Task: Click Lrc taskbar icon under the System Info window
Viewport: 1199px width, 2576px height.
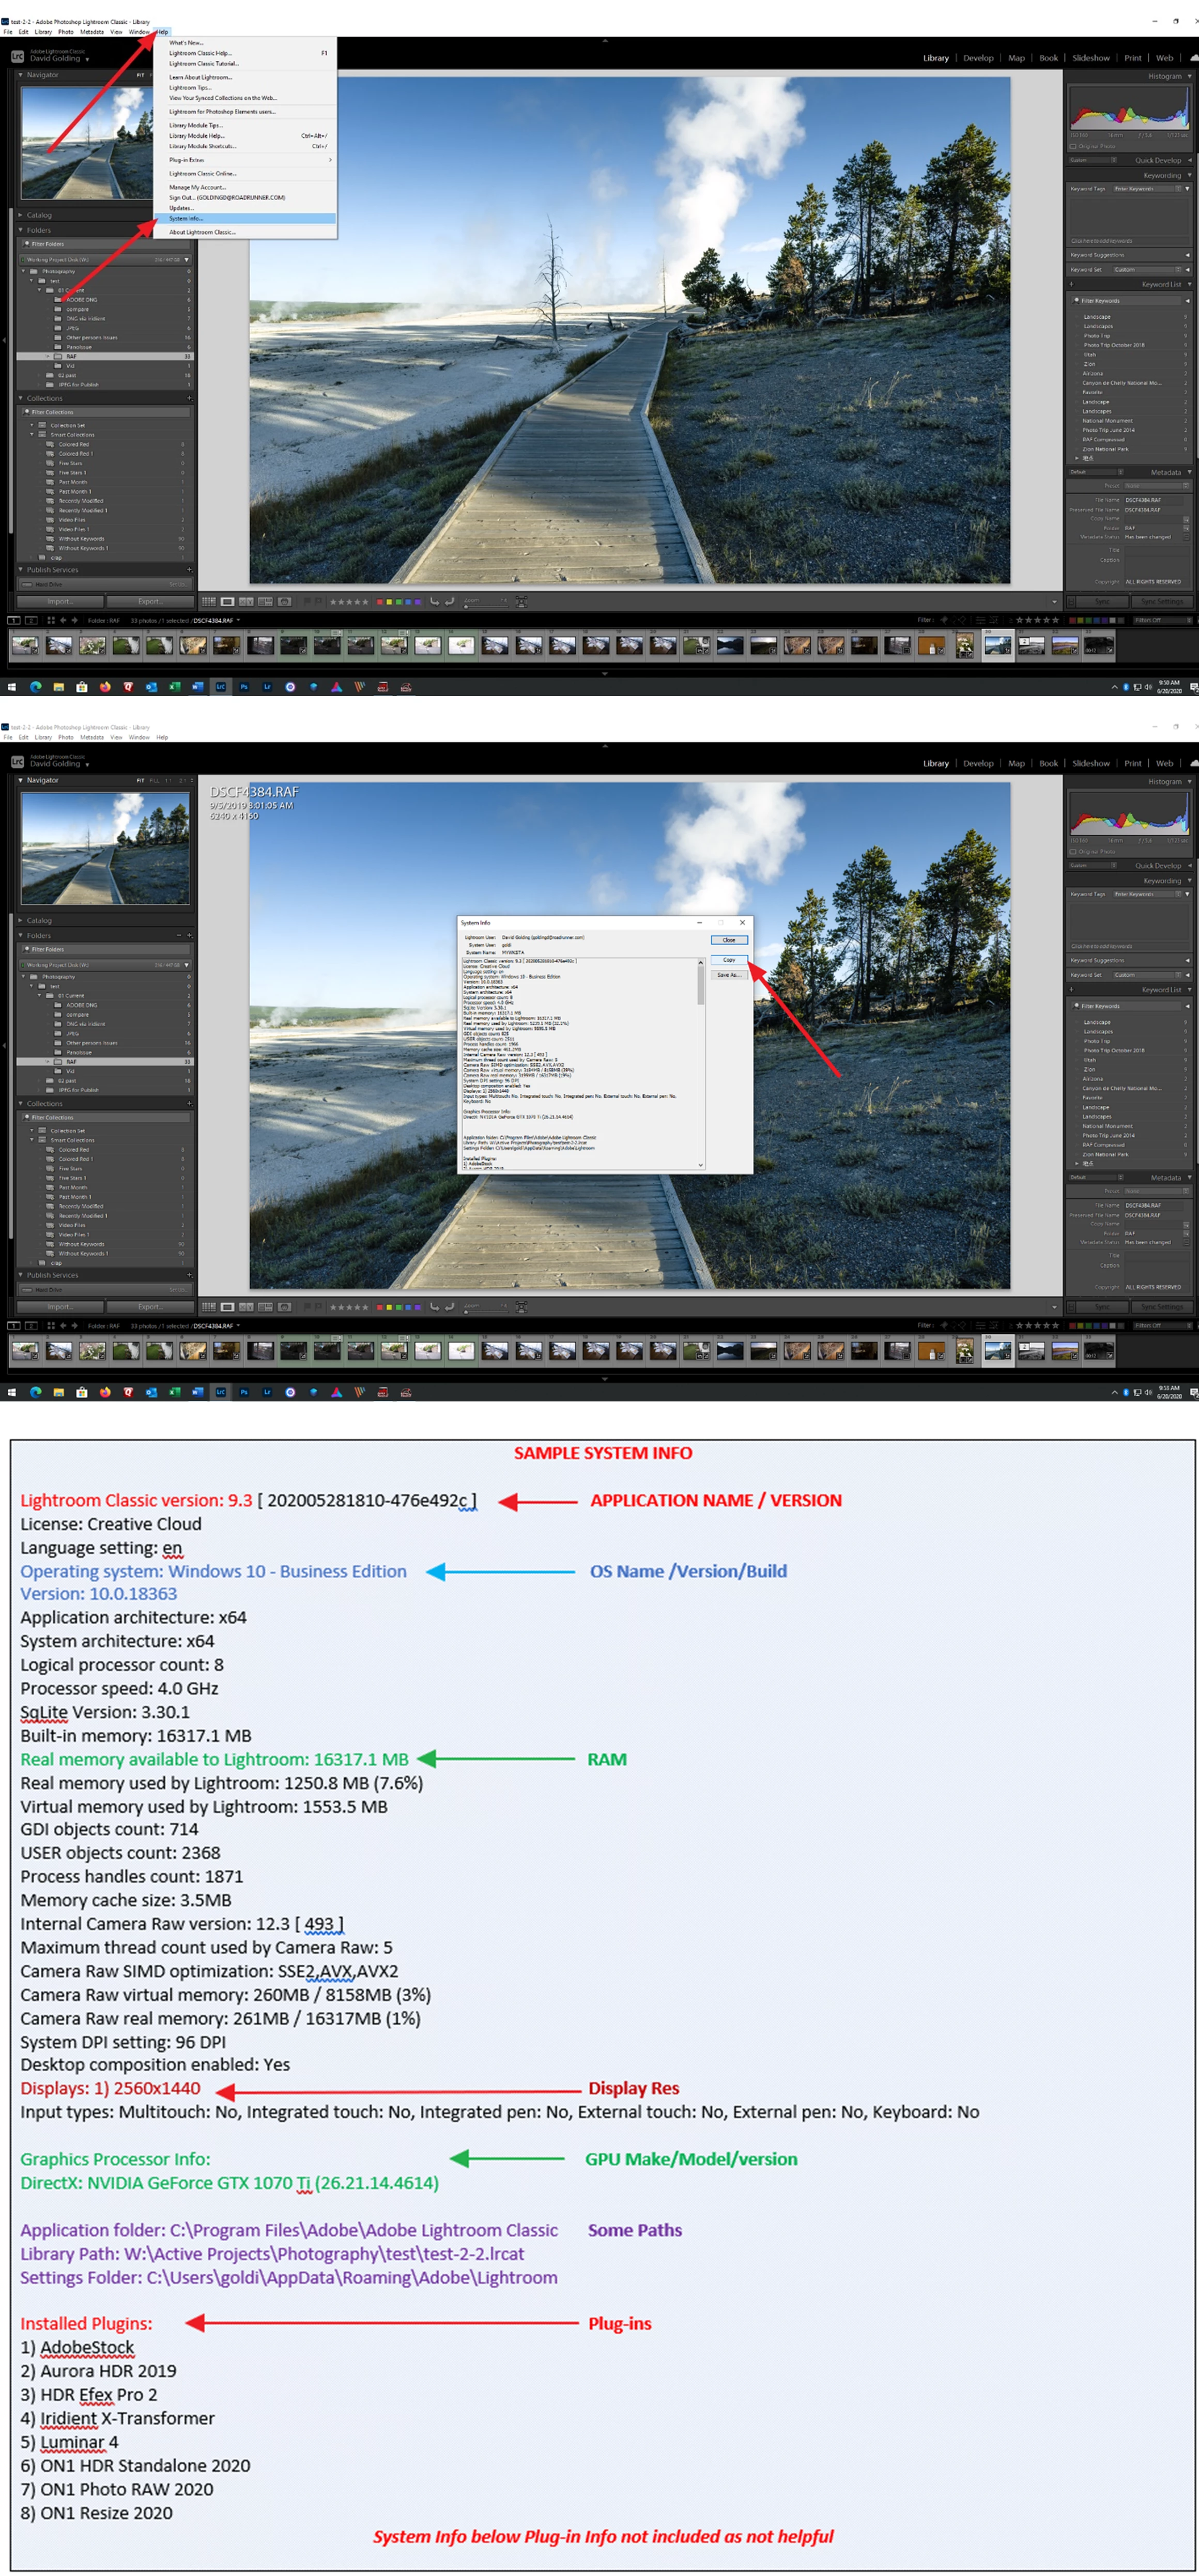Action: click(x=221, y=1392)
